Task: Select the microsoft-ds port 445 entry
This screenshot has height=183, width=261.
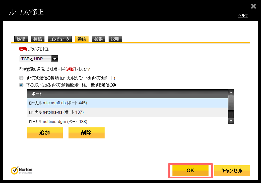Action: pos(127,103)
